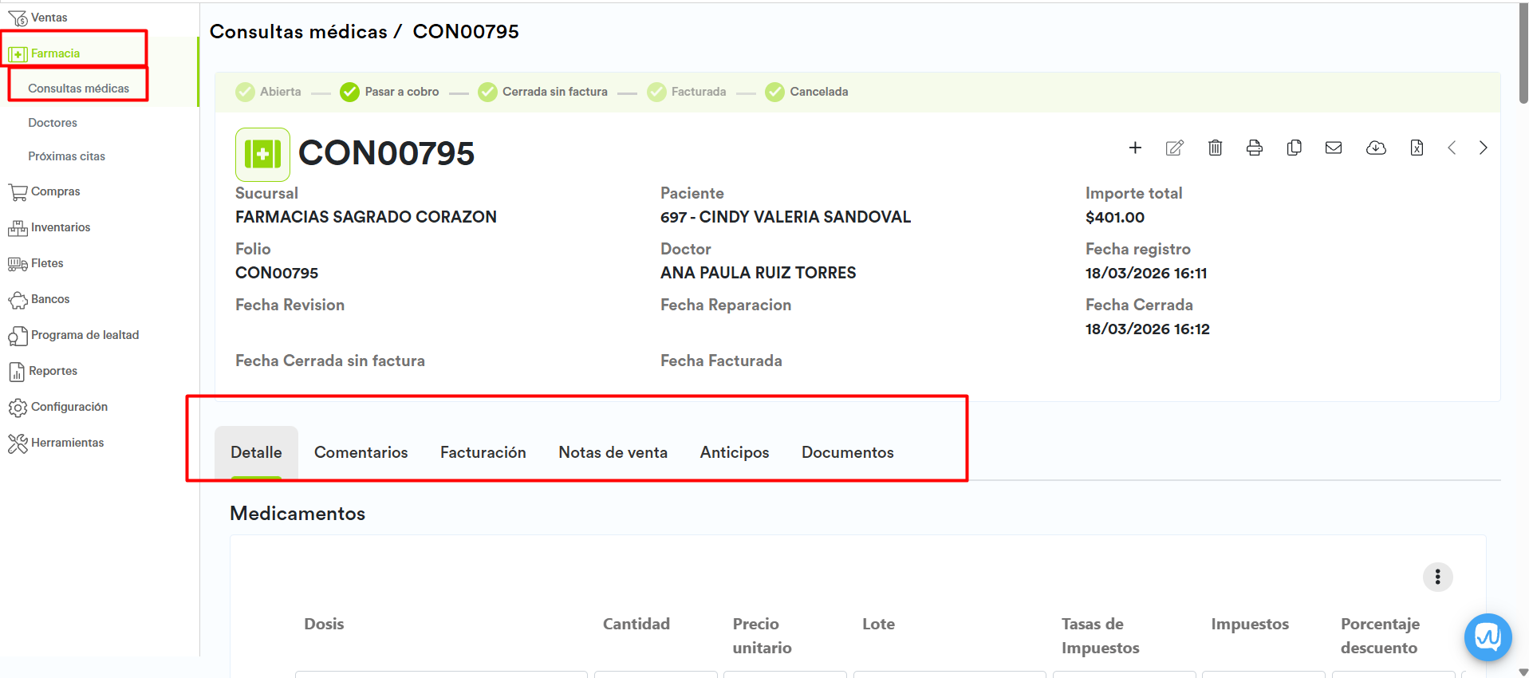Go to next record arrow

tap(1484, 148)
